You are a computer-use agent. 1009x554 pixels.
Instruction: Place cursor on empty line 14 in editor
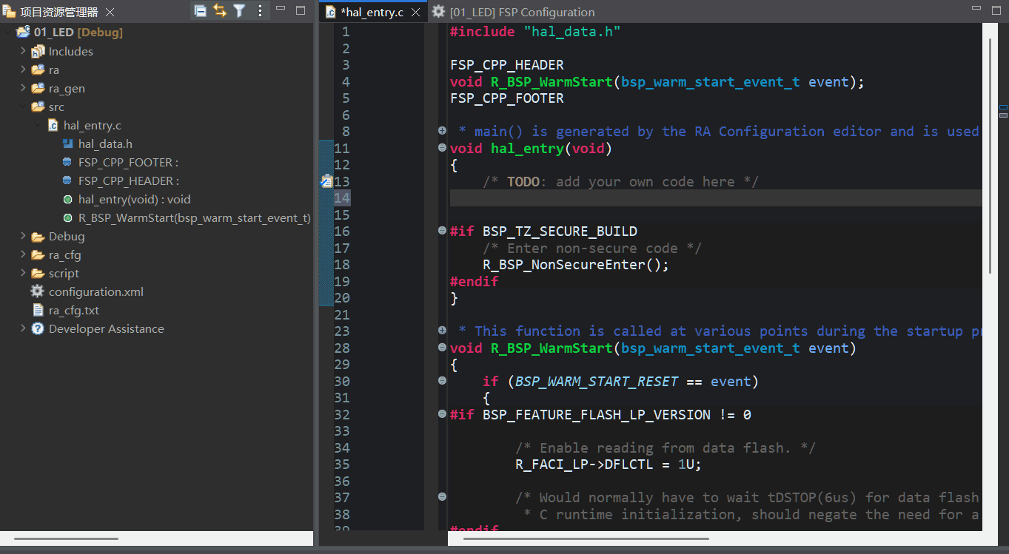click(666, 197)
